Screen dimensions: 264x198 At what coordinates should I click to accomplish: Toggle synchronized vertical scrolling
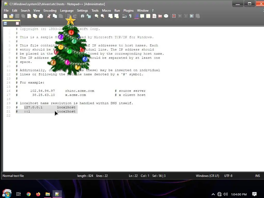click(110, 16)
